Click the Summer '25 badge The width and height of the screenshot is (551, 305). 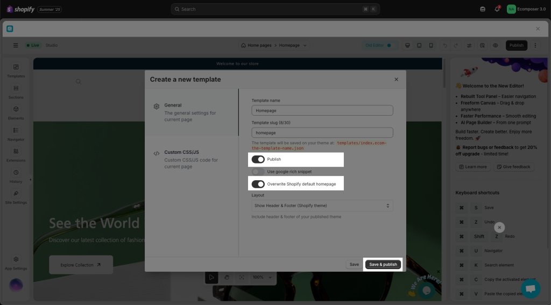pyautogui.click(x=50, y=10)
